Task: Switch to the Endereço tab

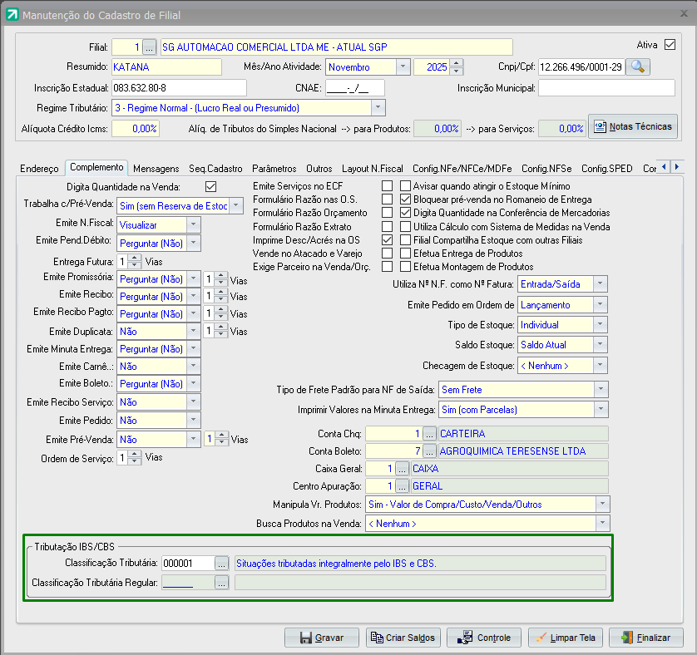Action: (x=39, y=168)
